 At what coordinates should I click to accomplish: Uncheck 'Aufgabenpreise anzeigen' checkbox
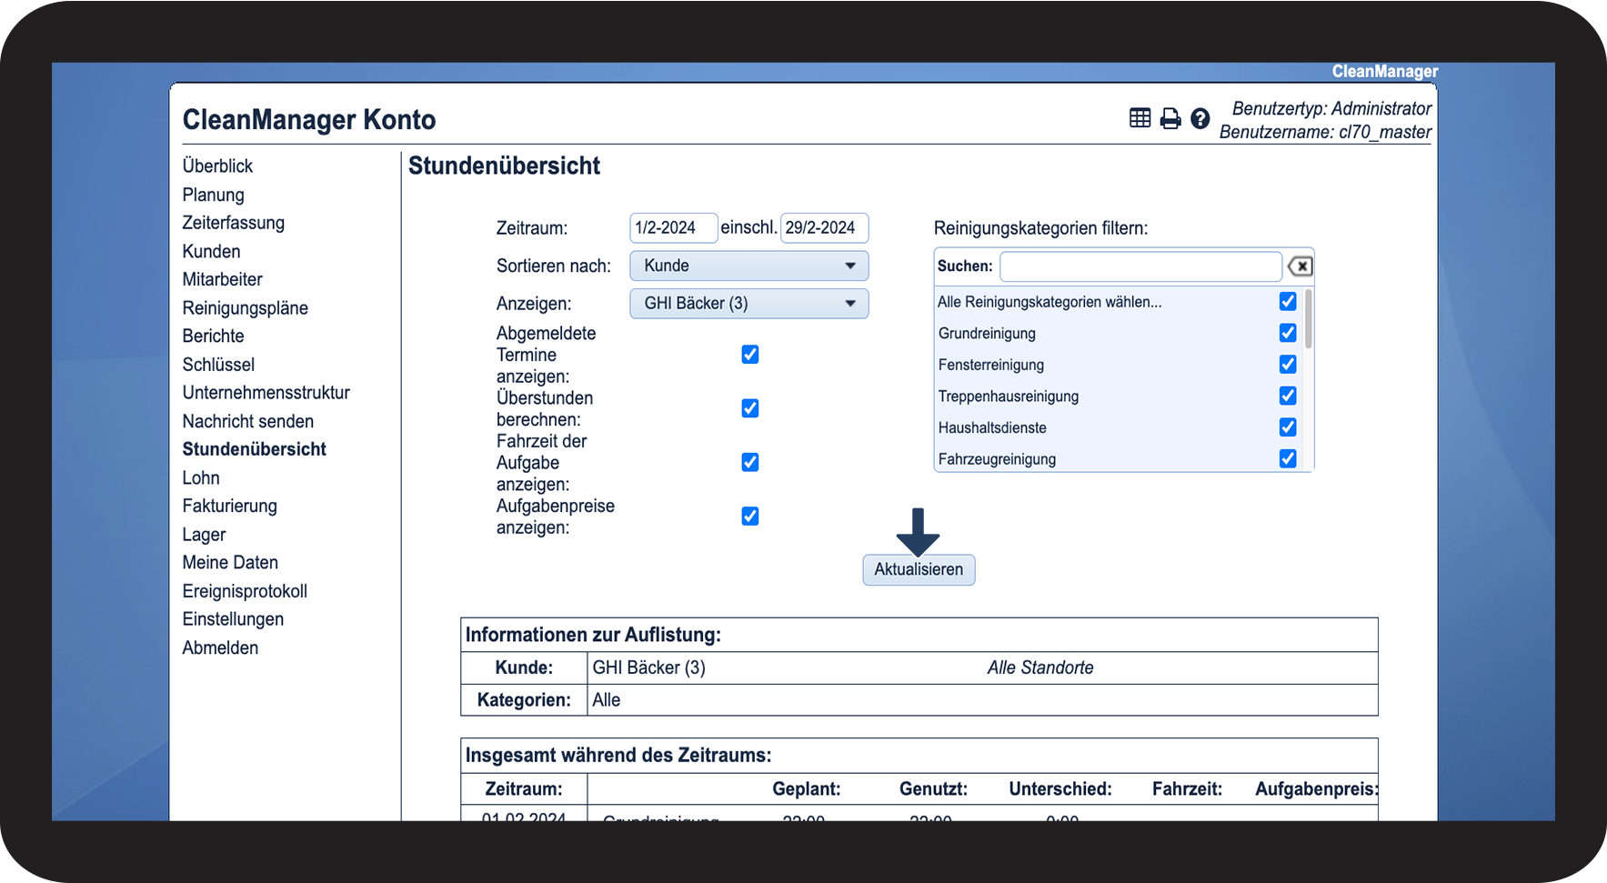tap(749, 517)
